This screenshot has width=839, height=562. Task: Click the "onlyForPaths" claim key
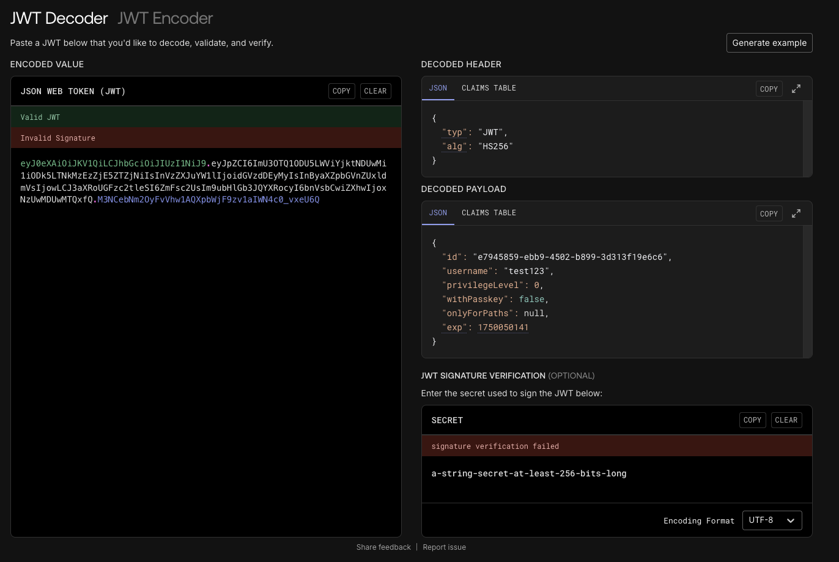click(478, 313)
